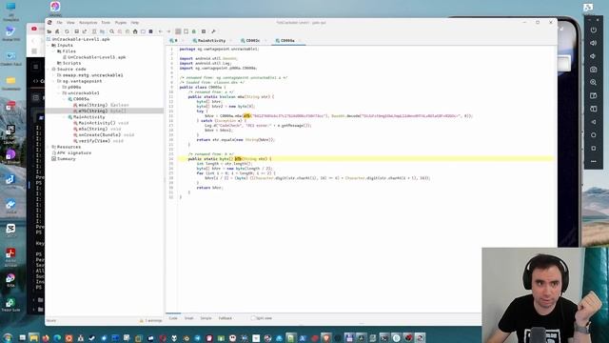This screenshot has height=343, width=609.
Task: Switch to the C0001c editor tab
Action: coord(252,40)
